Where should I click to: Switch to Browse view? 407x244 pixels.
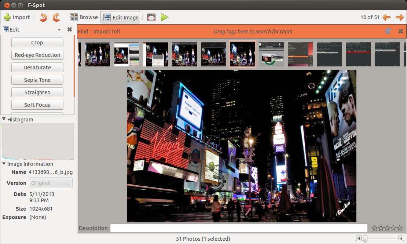pyautogui.click(x=84, y=17)
